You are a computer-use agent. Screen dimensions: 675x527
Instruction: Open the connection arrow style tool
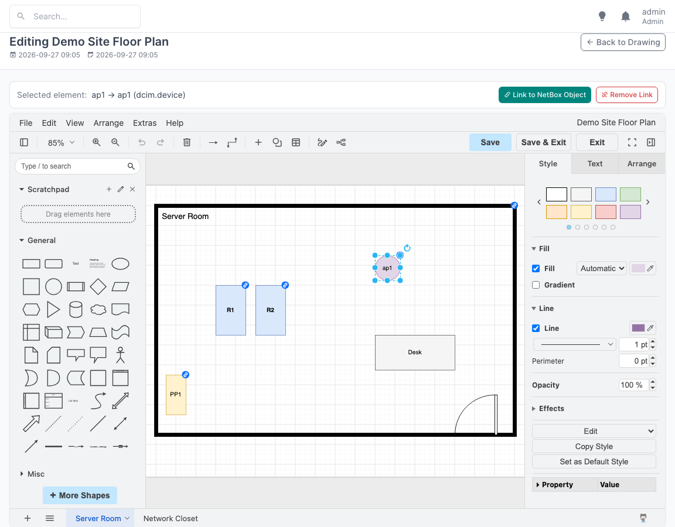(x=213, y=142)
